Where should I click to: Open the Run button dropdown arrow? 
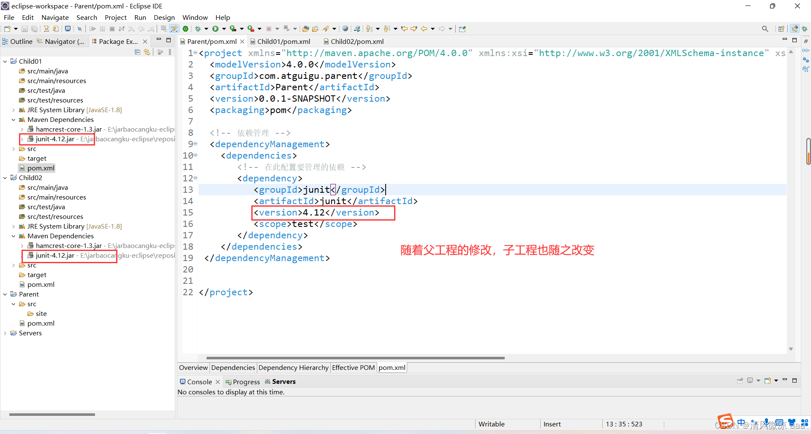pos(224,29)
